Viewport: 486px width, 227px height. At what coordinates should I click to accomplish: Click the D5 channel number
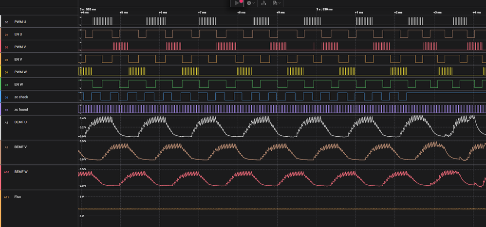point(6,84)
